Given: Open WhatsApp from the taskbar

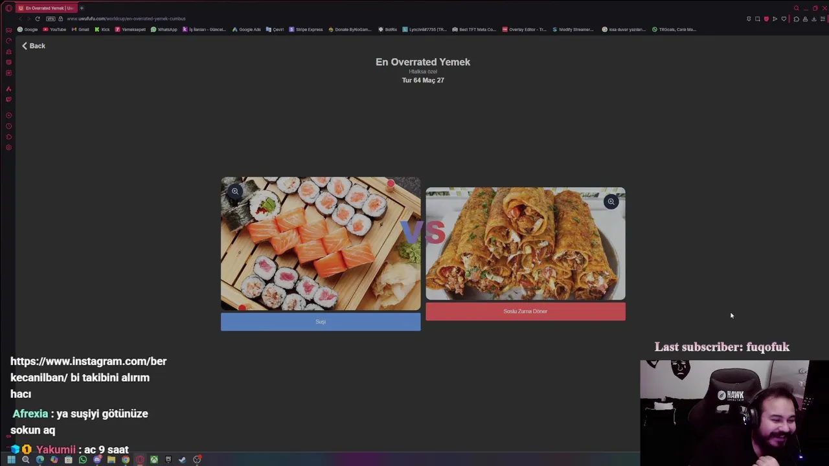Looking at the screenshot, I should pyautogui.click(x=83, y=460).
